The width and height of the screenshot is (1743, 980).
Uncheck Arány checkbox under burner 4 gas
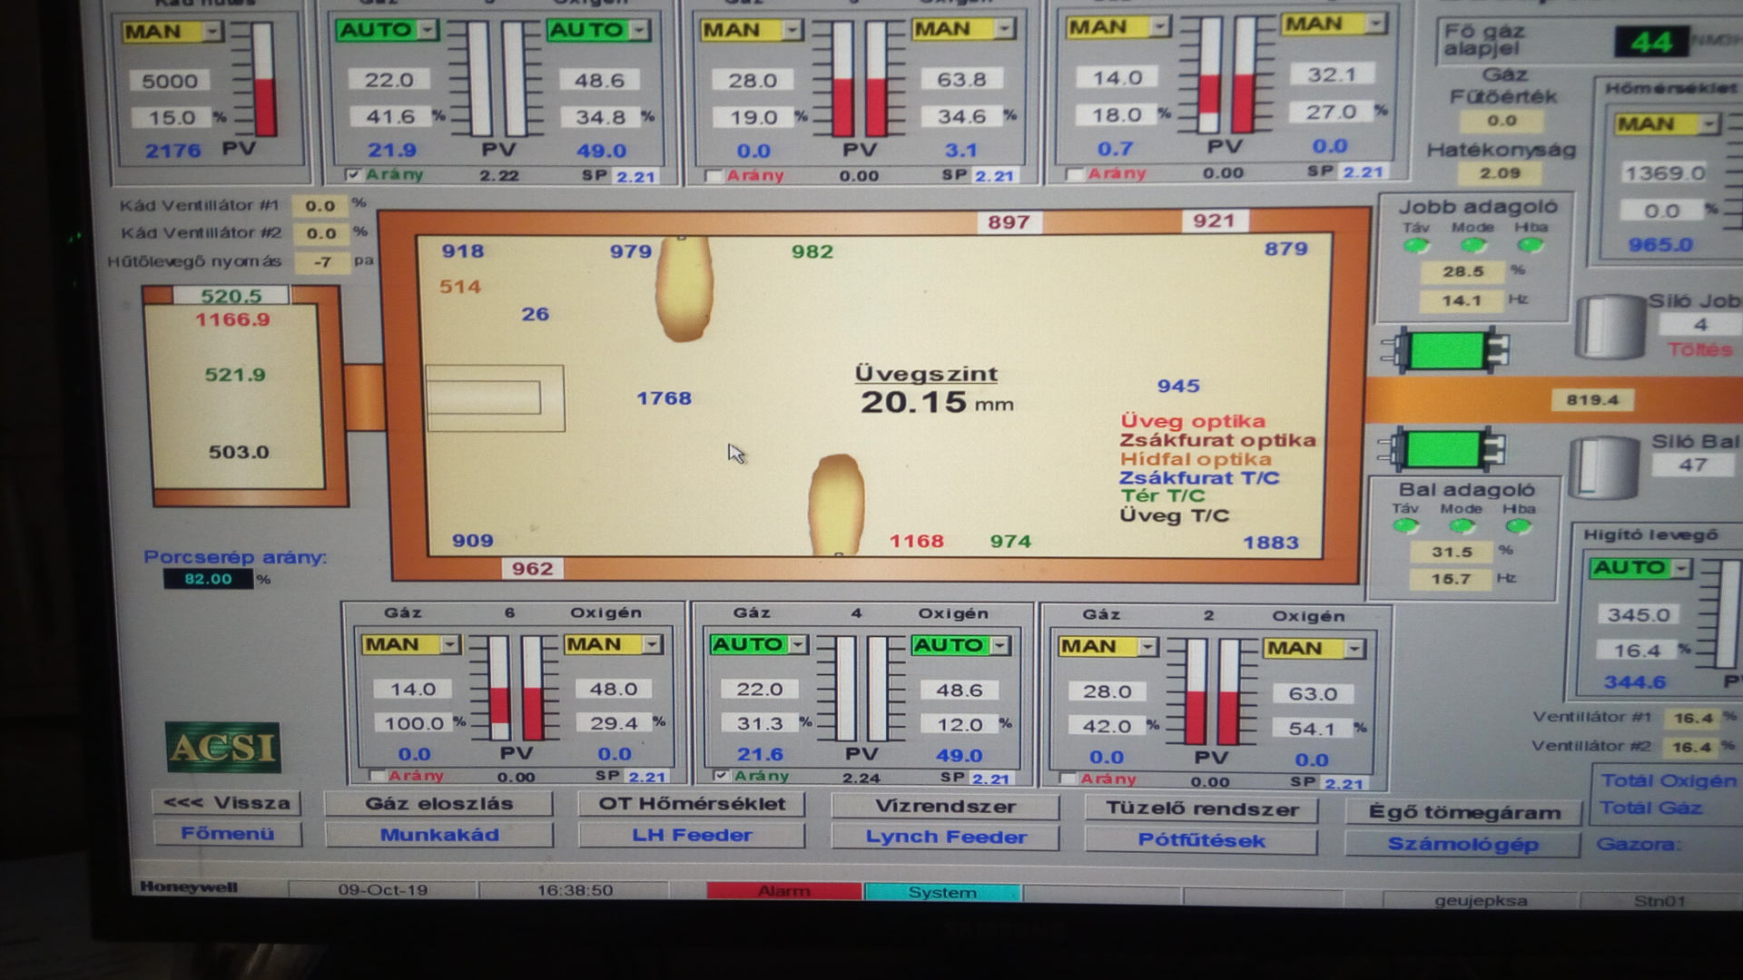tap(721, 776)
